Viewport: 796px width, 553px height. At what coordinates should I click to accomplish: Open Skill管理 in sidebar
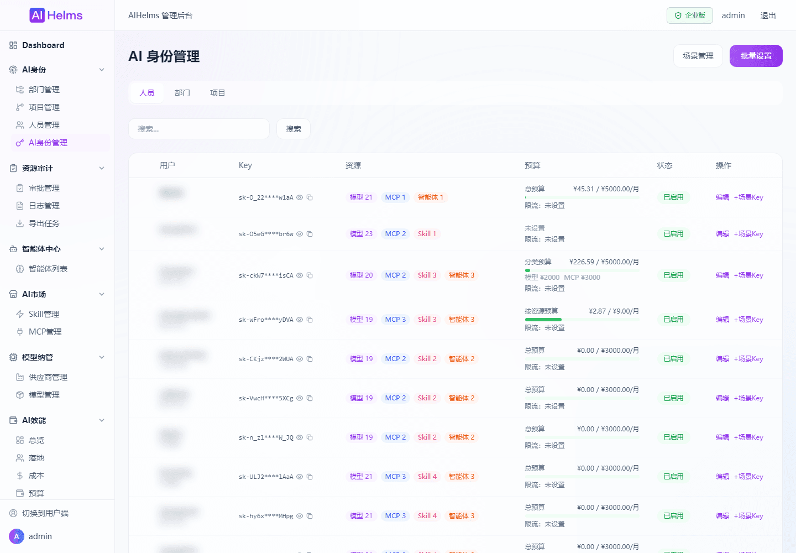click(60, 314)
